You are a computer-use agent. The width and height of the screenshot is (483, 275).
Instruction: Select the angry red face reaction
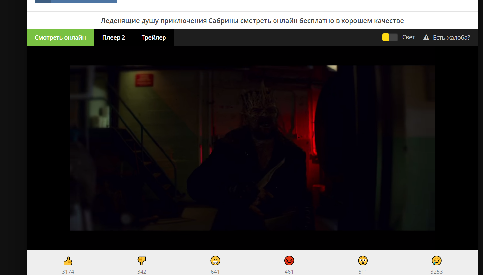[289, 261]
